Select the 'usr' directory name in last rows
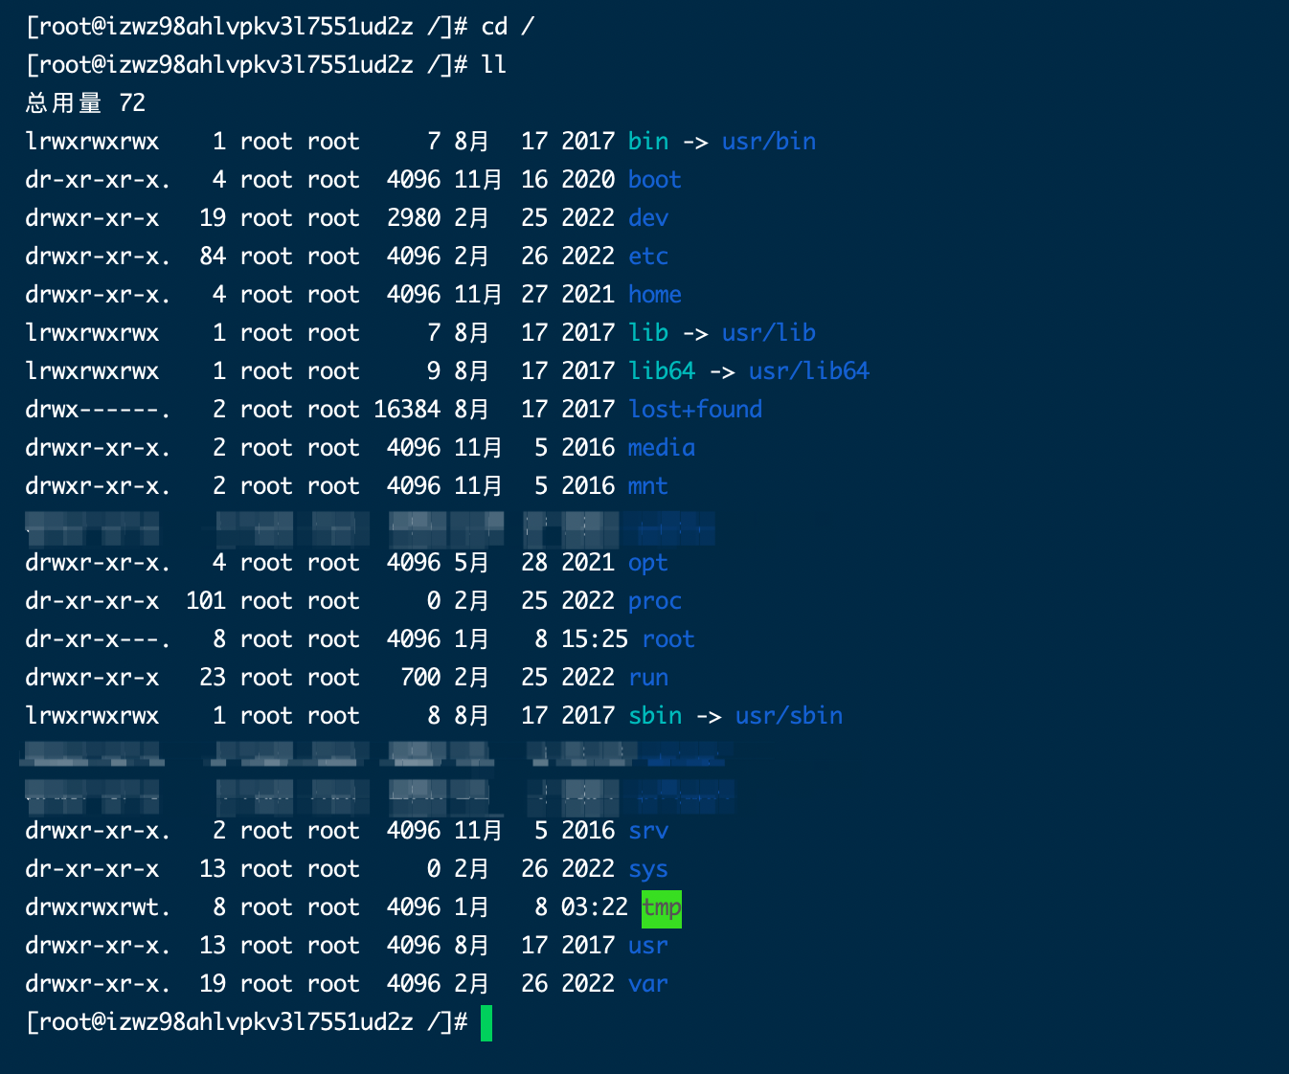The height and width of the screenshot is (1074, 1289). [648, 946]
